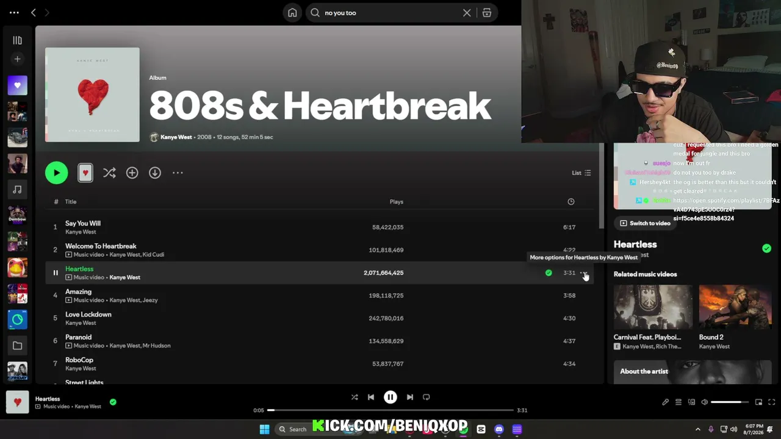This screenshot has height=439, width=781.
Task: Open the Bound 2 related video
Action: pyautogui.click(x=735, y=318)
